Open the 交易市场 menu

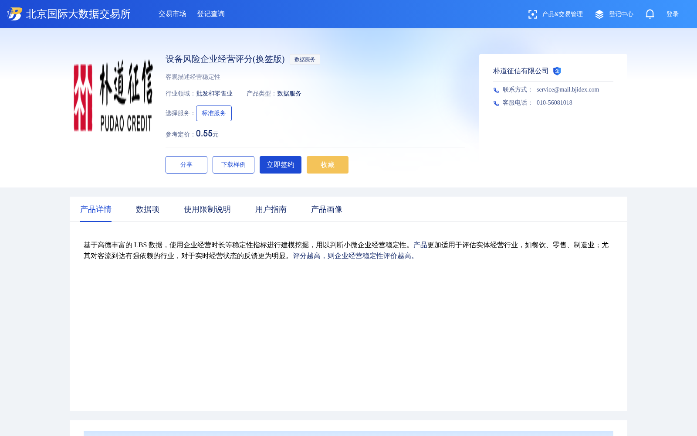(173, 14)
